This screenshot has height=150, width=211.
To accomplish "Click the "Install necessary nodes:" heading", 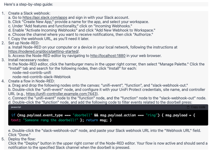I will click(x=29, y=60).
